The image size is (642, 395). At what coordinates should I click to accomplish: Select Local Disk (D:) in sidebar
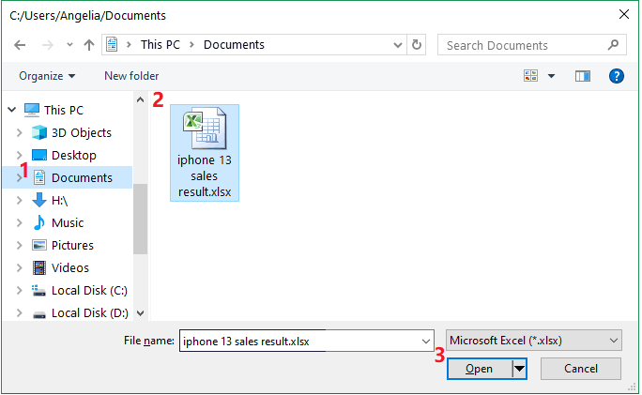click(89, 312)
